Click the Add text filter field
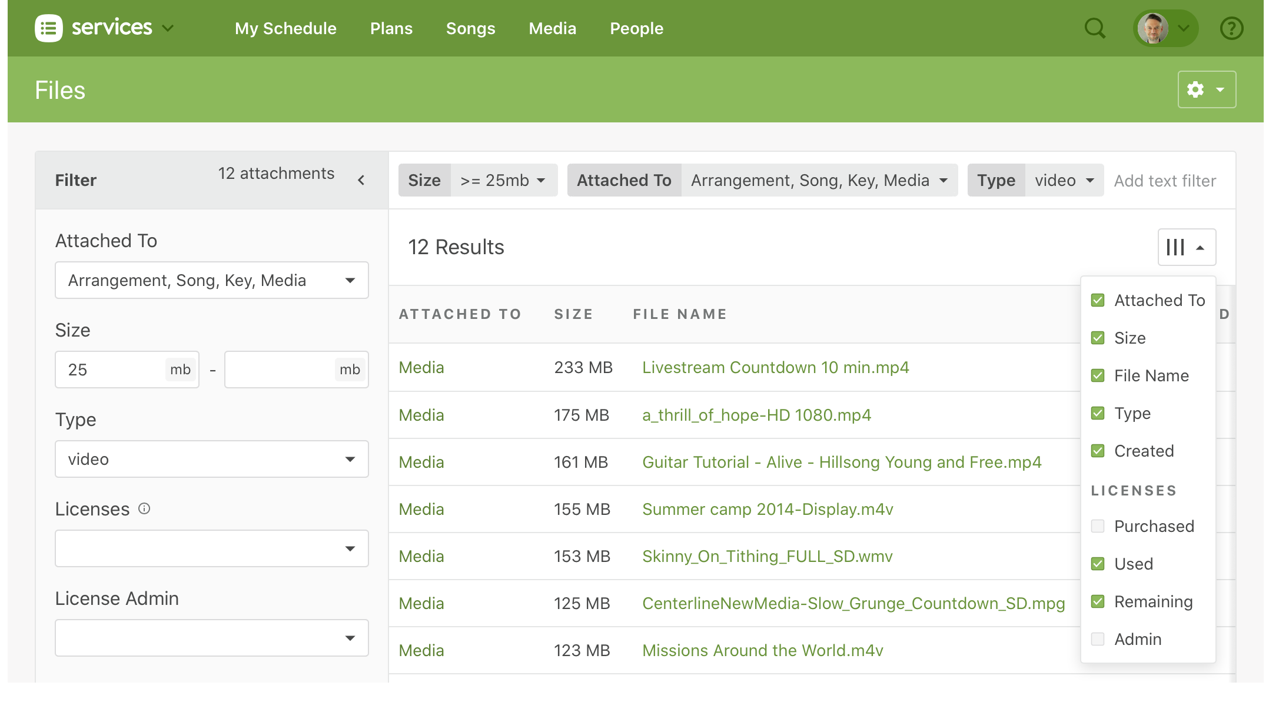 tap(1164, 181)
